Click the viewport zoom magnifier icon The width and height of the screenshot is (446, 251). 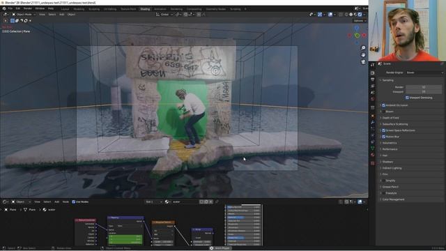[x=363, y=48]
